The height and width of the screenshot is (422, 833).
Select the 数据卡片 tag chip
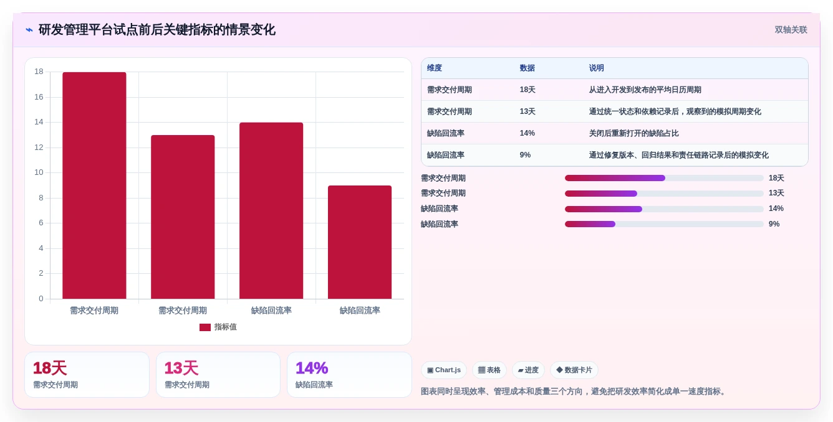574,370
